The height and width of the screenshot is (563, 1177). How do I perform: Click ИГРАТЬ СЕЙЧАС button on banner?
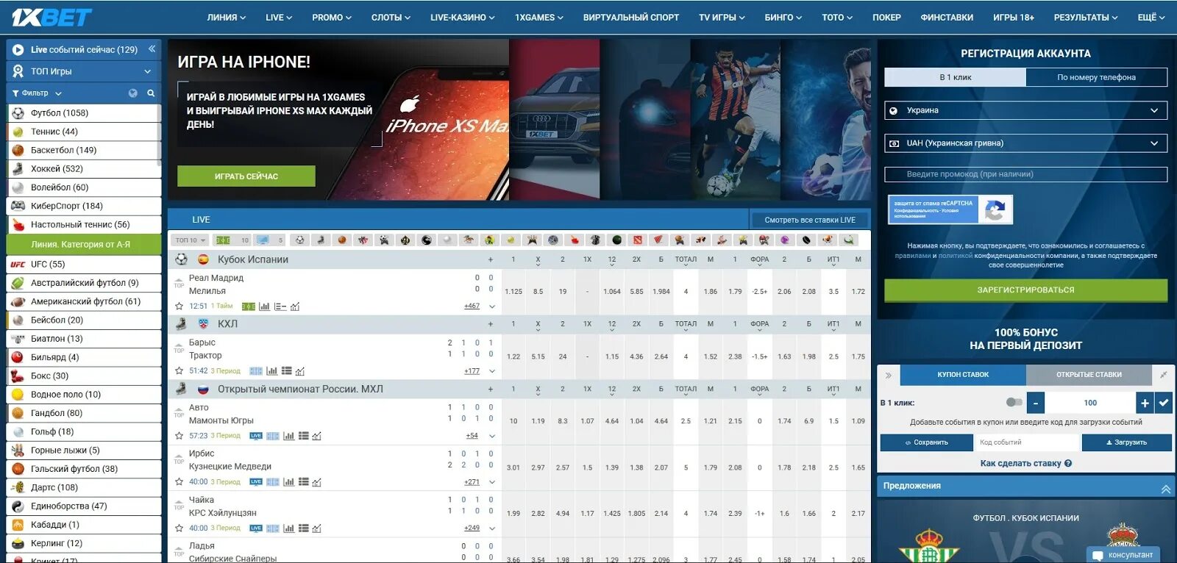(246, 176)
